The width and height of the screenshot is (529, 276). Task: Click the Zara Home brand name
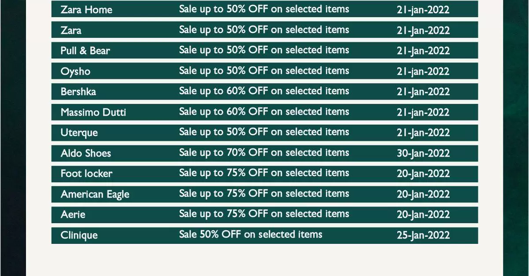(x=86, y=10)
